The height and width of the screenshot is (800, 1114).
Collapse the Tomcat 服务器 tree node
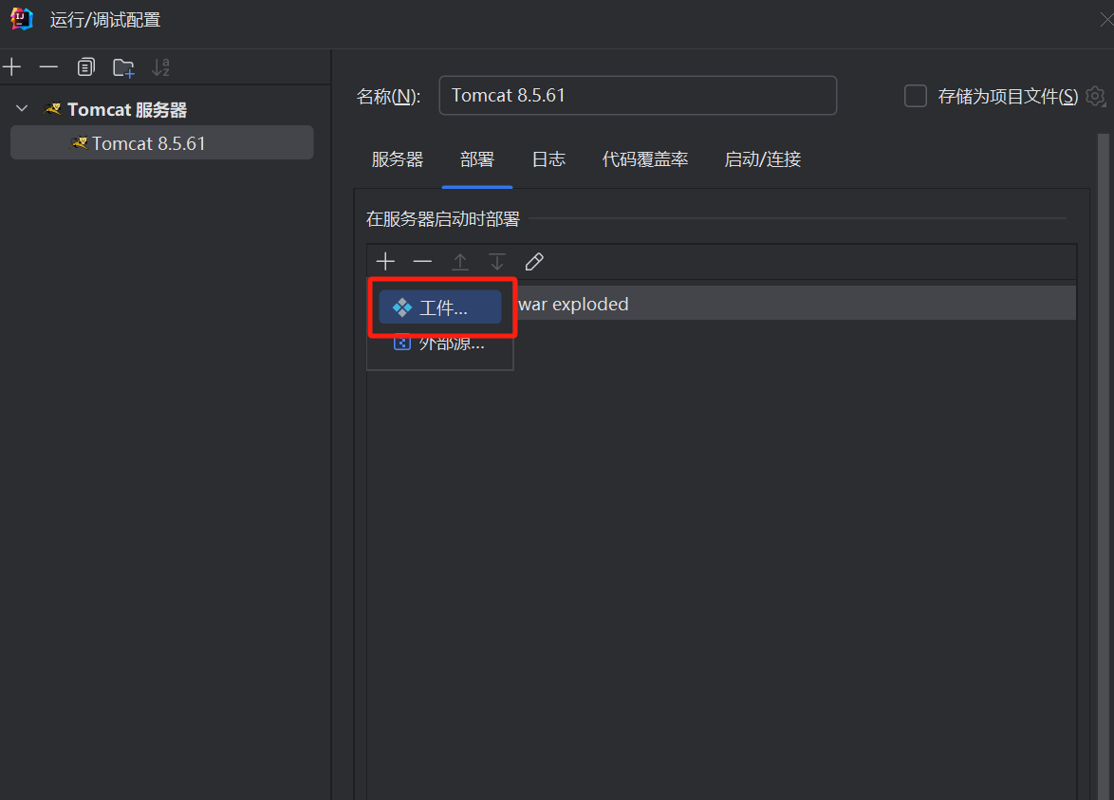coord(22,109)
